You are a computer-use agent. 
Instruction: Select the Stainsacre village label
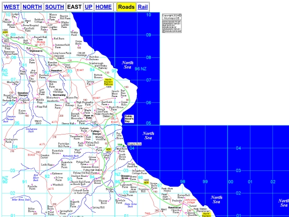[x=36, y=51]
